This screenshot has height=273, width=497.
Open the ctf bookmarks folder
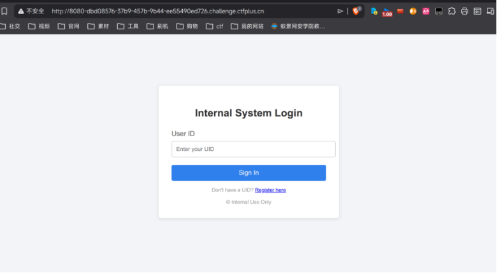point(214,26)
